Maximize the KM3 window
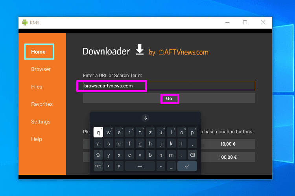 245,22
